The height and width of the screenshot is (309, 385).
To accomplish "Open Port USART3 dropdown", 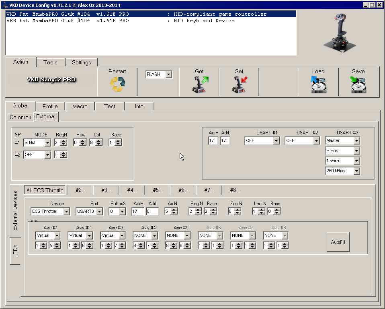I will [x=99, y=211].
